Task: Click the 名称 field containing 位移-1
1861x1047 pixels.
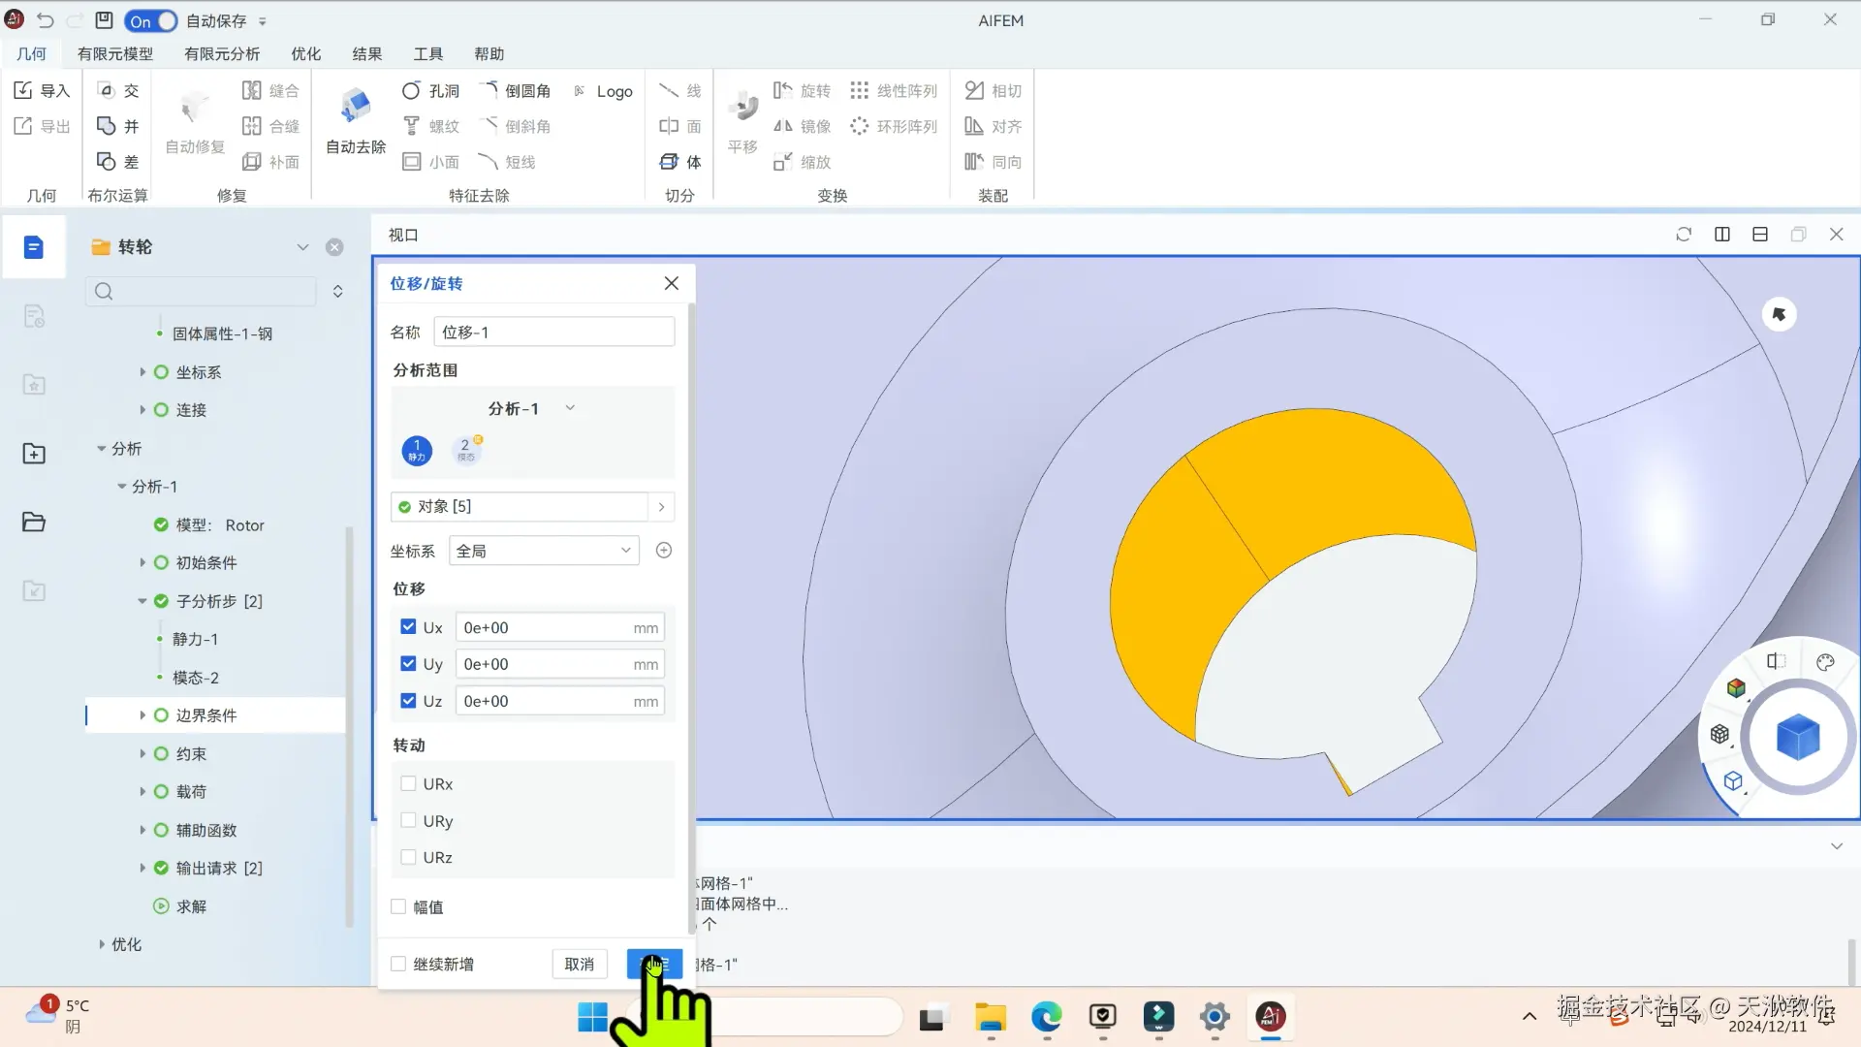Action: click(x=553, y=333)
